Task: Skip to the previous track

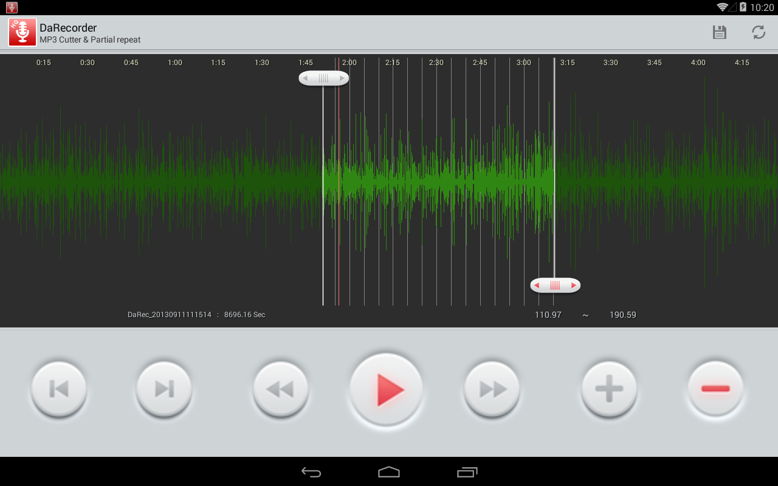Action: pos(59,389)
